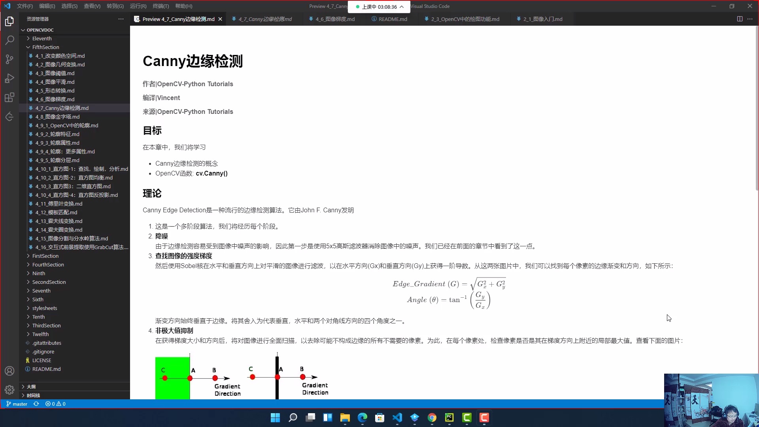Open the Manage settings gear icon
Image resolution: width=759 pixels, height=427 pixels.
[x=9, y=389]
